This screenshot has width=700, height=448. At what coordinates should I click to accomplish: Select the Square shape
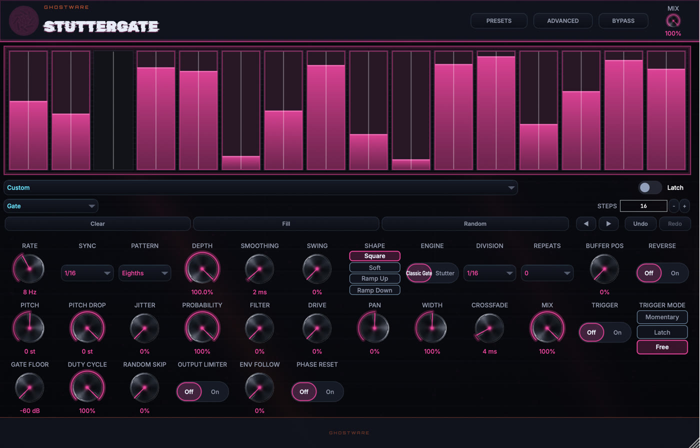374,256
